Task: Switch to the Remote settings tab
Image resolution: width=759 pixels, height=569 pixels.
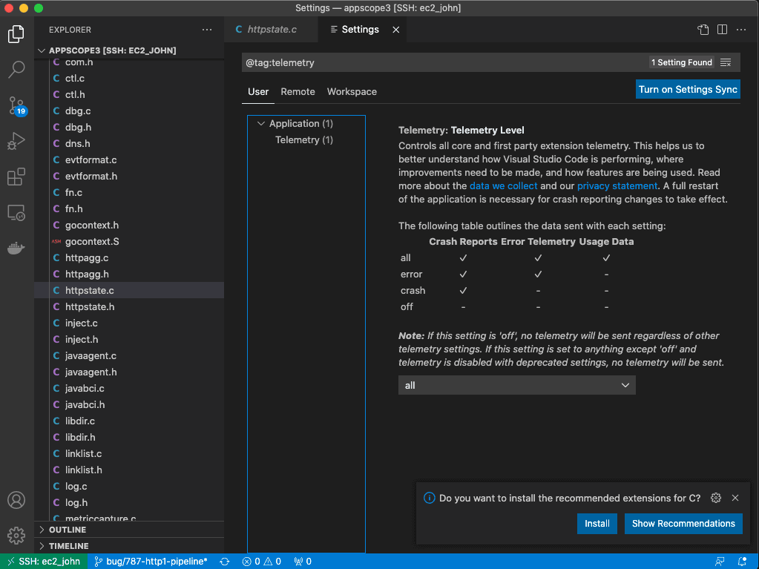Action: (x=298, y=92)
